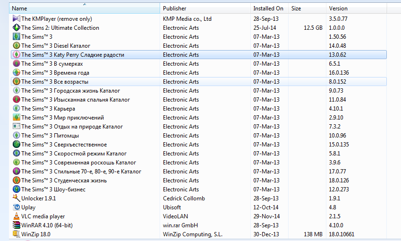Screen dimensions: 401x241
Task: Select 'The Sims 2: Ultimate Collection' entry
Action: pos(60,27)
